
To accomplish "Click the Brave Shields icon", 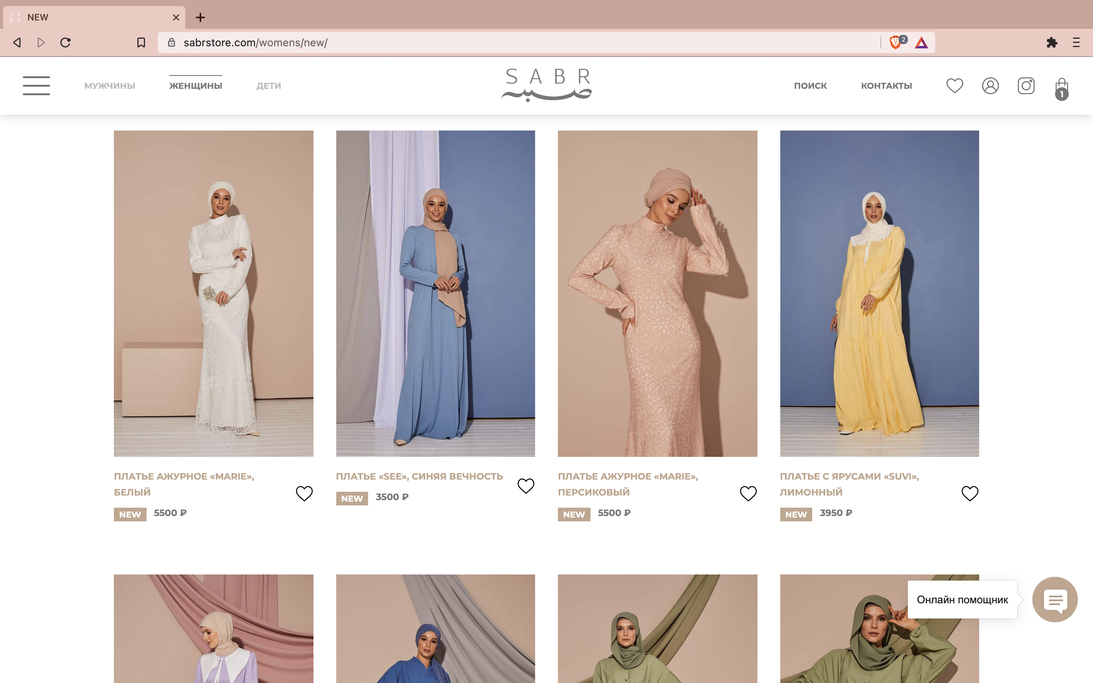I will (x=895, y=42).
